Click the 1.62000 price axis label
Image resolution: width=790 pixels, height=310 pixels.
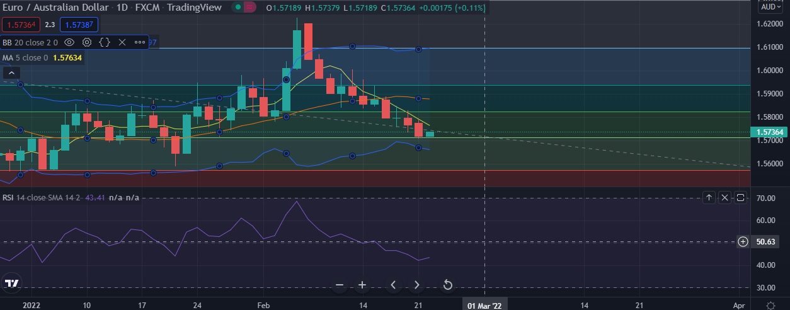[770, 24]
